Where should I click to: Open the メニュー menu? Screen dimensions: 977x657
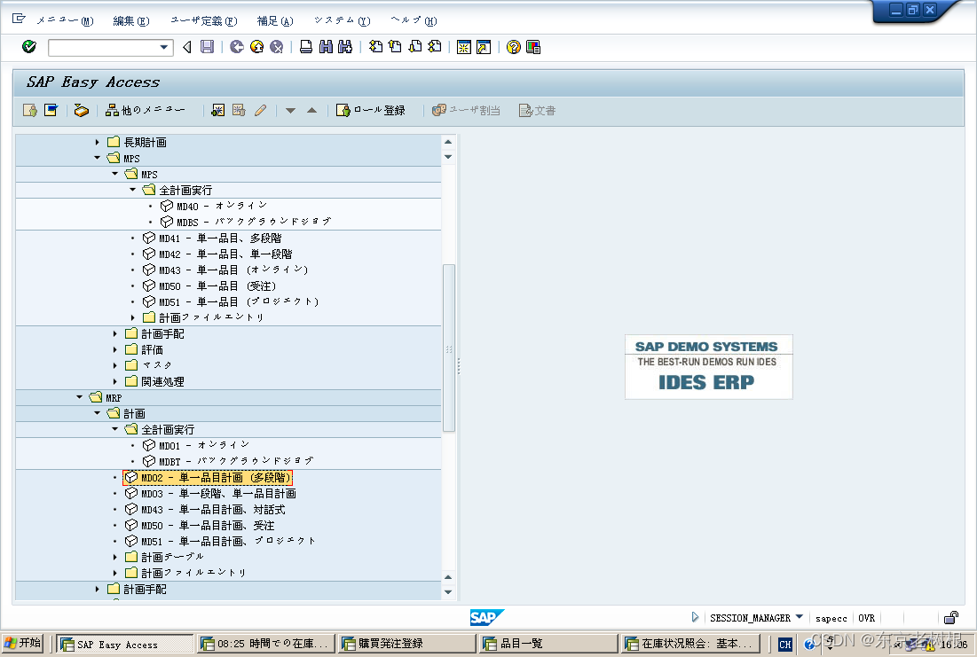[x=65, y=20]
